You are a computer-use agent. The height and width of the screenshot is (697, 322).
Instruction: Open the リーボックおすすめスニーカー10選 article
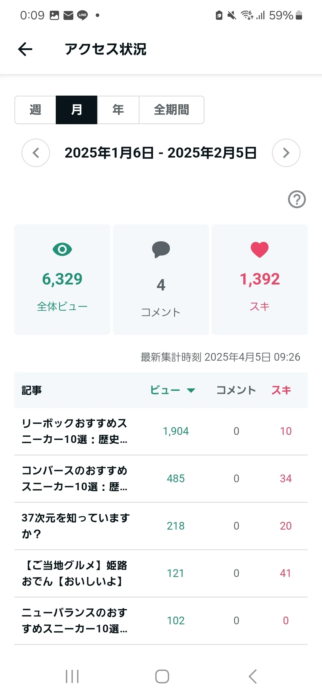click(x=161, y=431)
